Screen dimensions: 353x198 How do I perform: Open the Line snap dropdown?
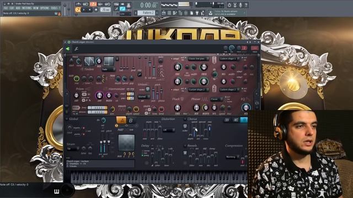(125, 14)
